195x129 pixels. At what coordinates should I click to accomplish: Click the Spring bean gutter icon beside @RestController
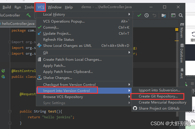coord(3,71)
